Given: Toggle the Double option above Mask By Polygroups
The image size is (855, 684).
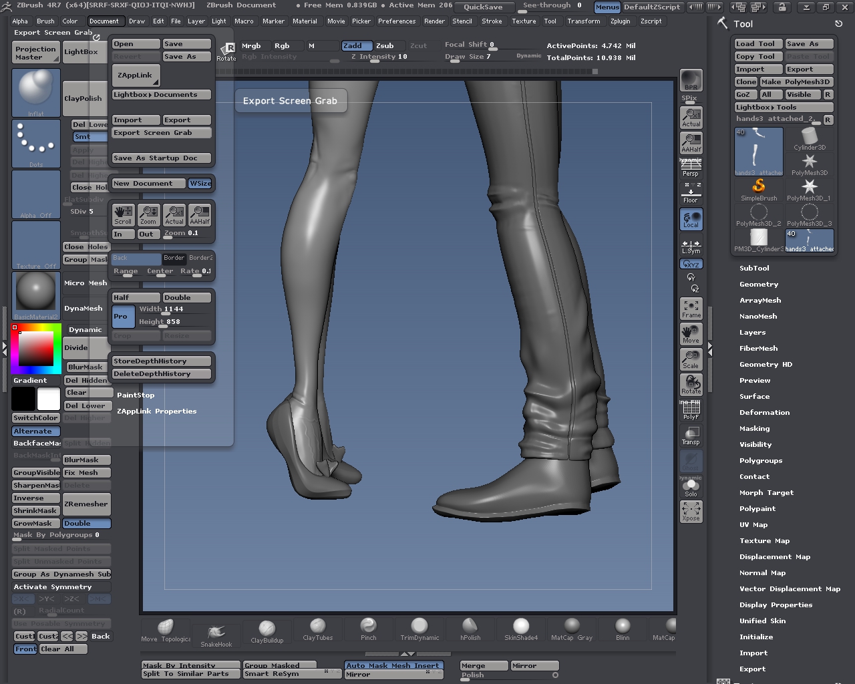Looking at the screenshot, I should (x=87, y=523).
